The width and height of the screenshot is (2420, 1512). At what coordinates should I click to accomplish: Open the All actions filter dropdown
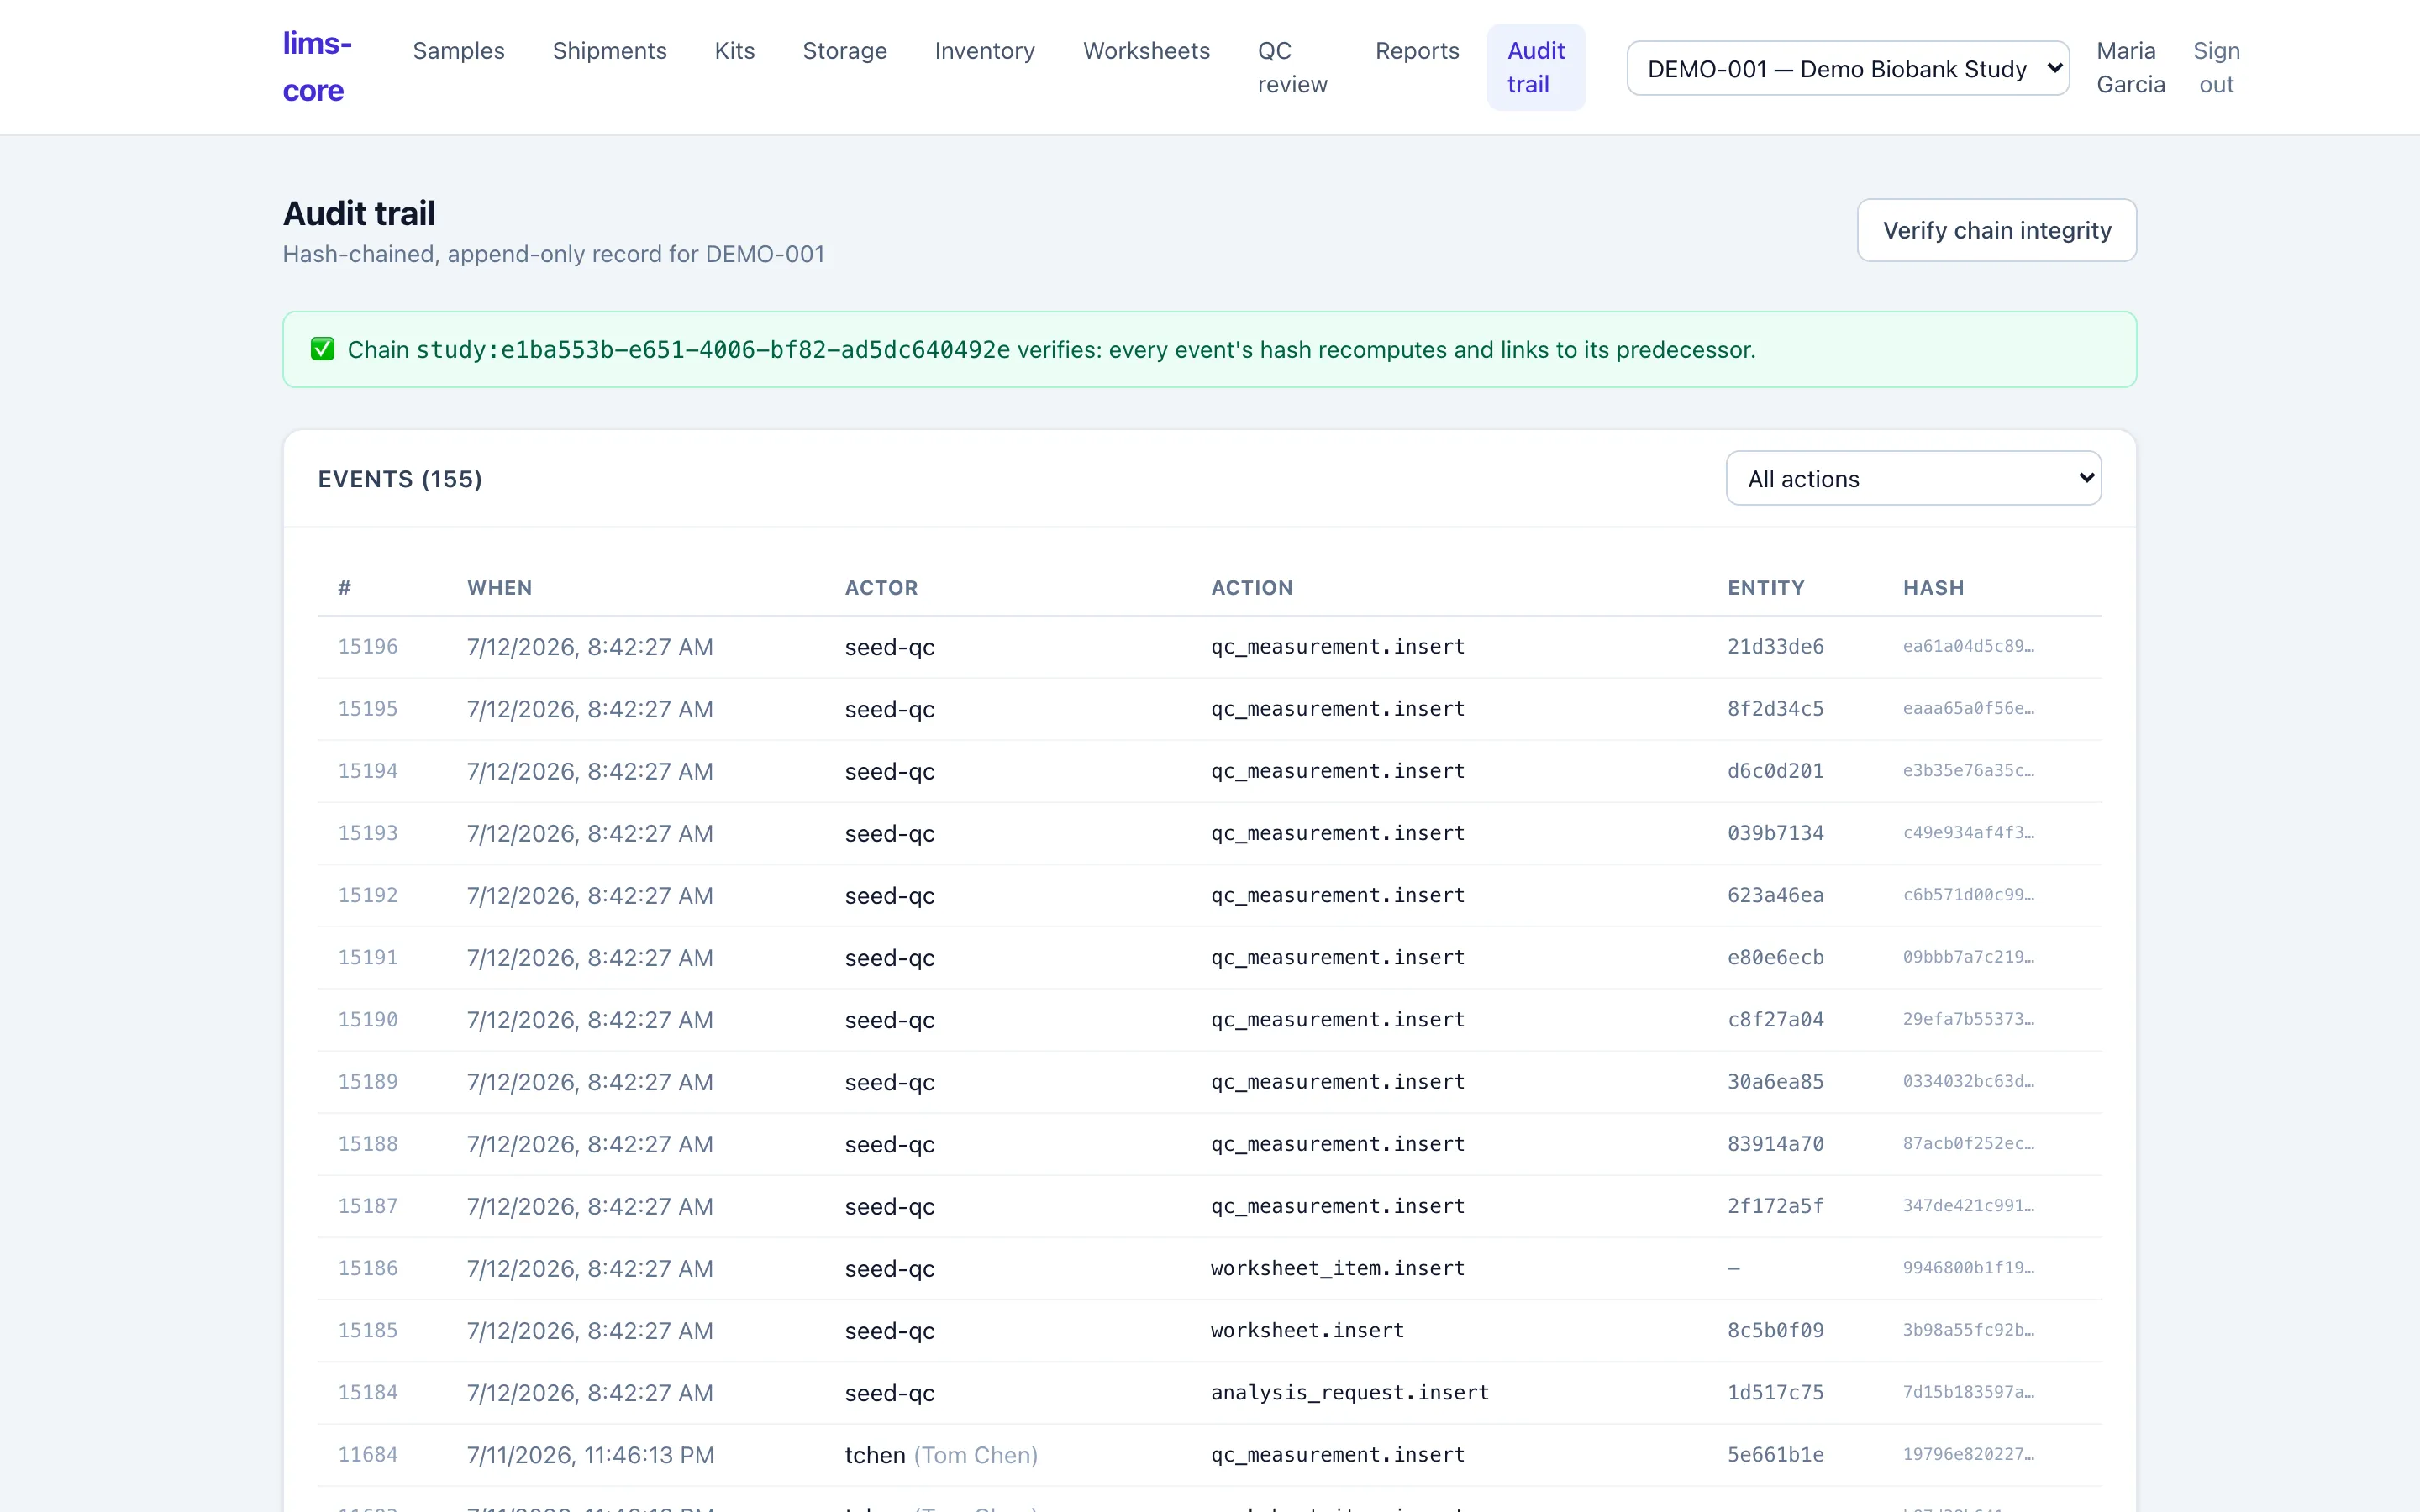(1913, 478)
